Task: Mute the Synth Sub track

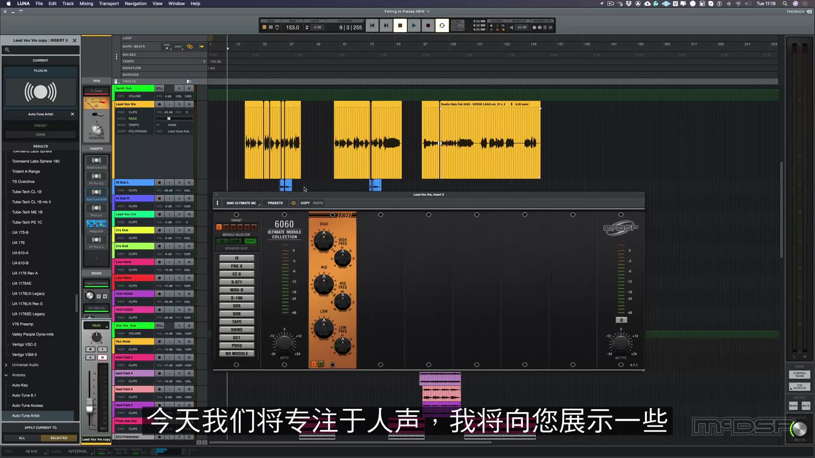Action: click(x=189, y=88)
